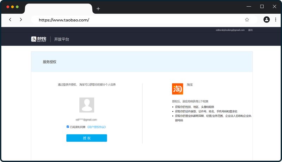Open the browser profile avatar icon

(266, 20)
